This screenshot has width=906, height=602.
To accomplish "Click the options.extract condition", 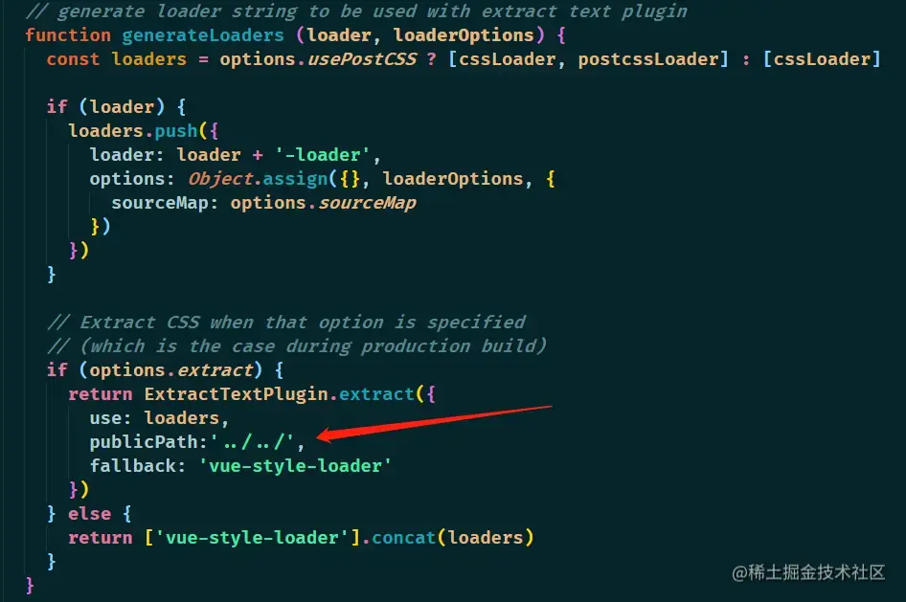I will (x=171, y=370).
